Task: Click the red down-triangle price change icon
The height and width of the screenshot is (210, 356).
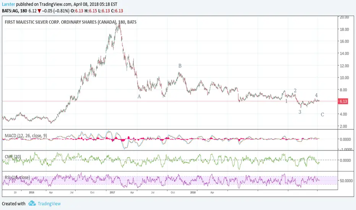Action: tap(39, 11)
